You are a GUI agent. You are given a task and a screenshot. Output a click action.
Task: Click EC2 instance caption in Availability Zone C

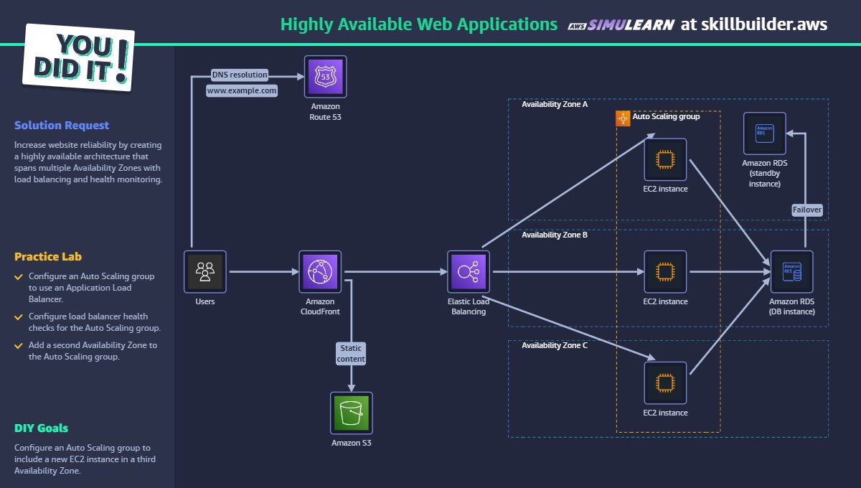pos(665,413)
